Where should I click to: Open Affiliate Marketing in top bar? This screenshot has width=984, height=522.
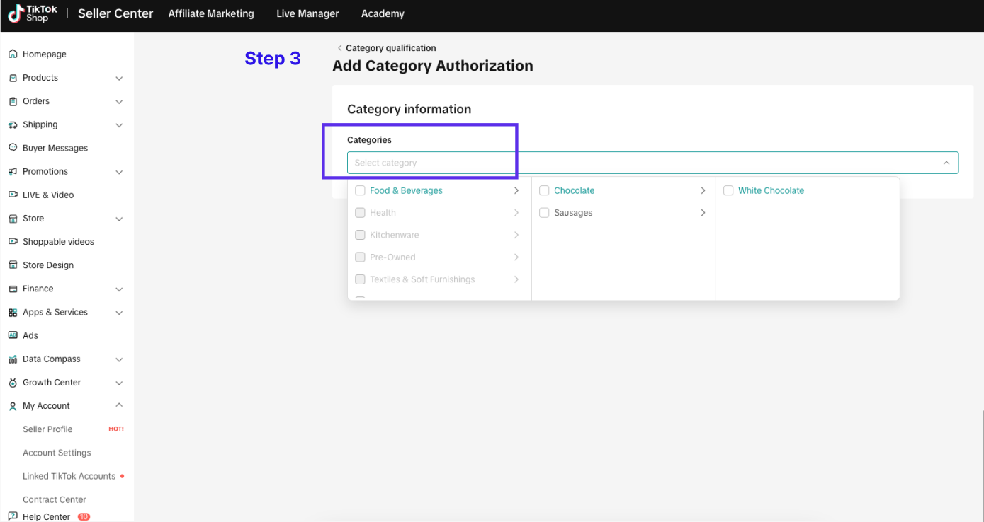point(211,13)
